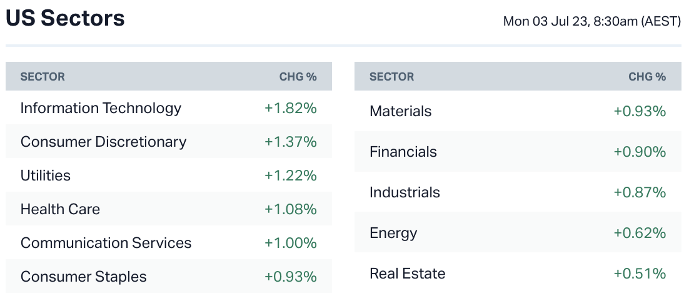Screen dimensions: 689x296
Task: Click the Mon 03 Jul 23 timestamp
Action: pyautogui.click(x=591, y=21)
